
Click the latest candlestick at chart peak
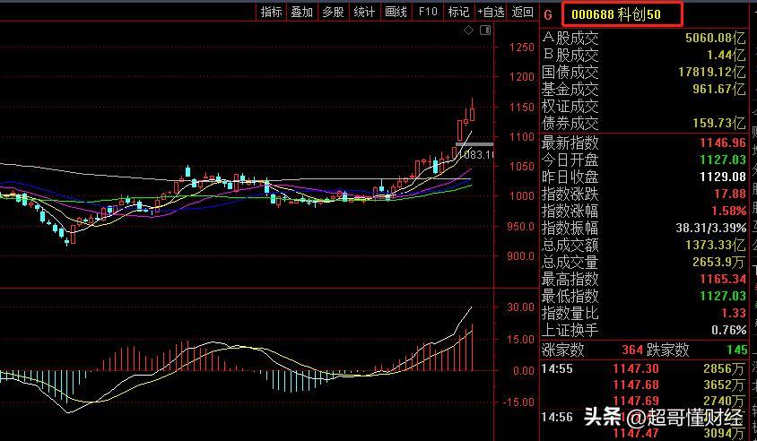[472, 113]
